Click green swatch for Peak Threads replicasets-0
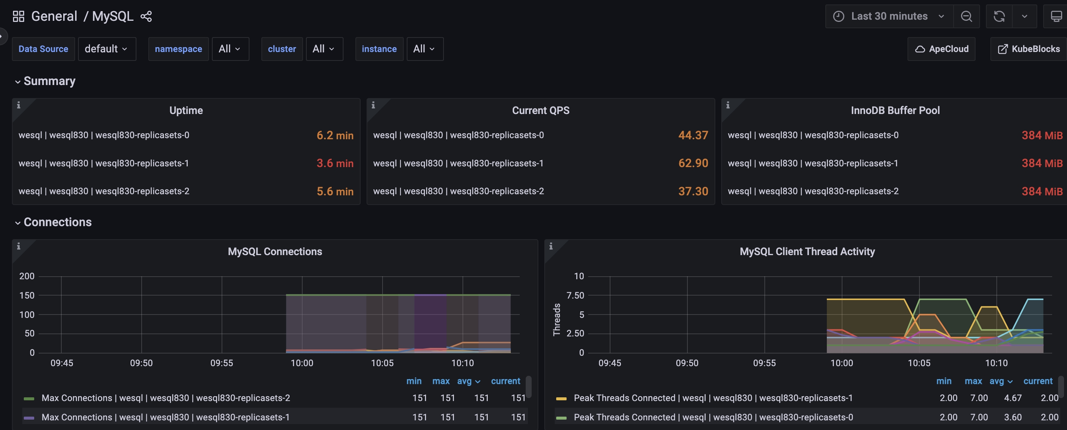1067x430 pixels. tap(561, 418)
